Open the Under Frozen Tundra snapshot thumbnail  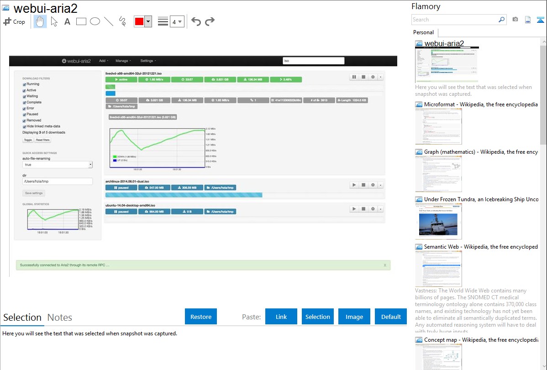point(438,221)
